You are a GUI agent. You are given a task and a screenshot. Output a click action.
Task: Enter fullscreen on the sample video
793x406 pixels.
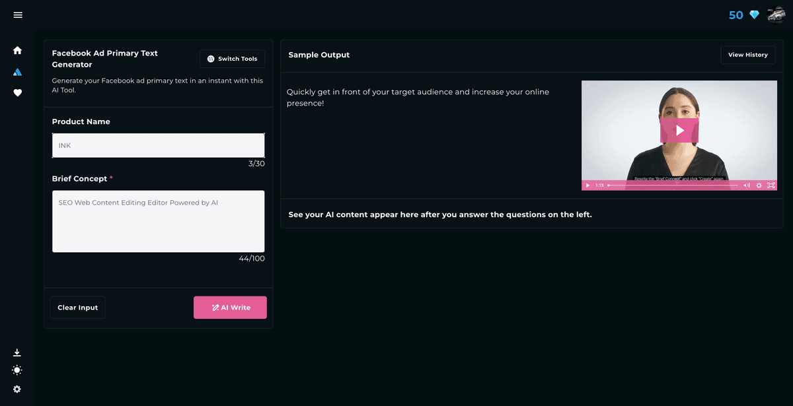(771, 186)
